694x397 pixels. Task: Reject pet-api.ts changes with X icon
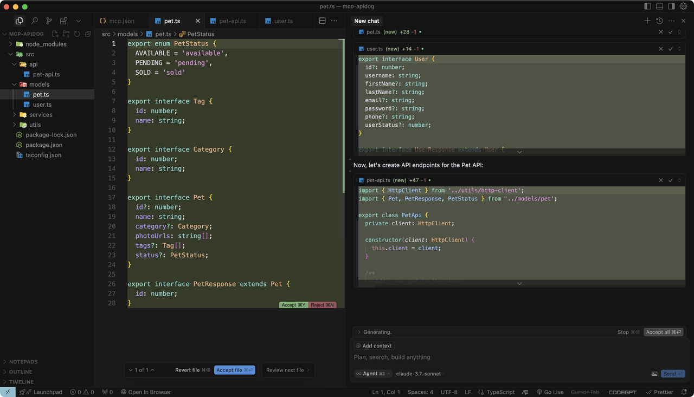pos(661,180)
